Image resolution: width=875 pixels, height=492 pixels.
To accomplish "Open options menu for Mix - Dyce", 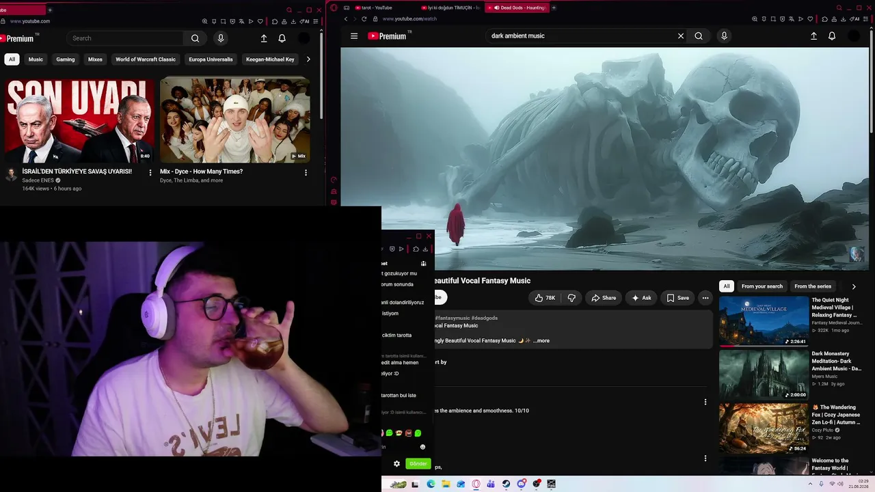I will coord(306,172).
